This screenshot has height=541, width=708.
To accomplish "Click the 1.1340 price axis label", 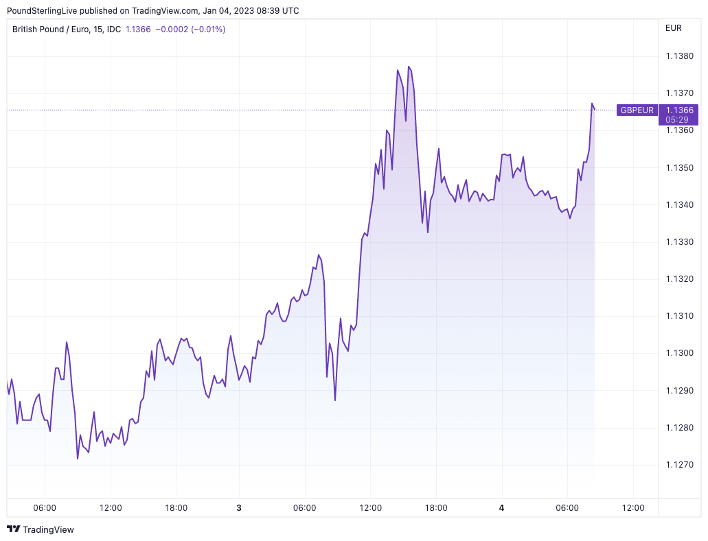I will 679,205.
